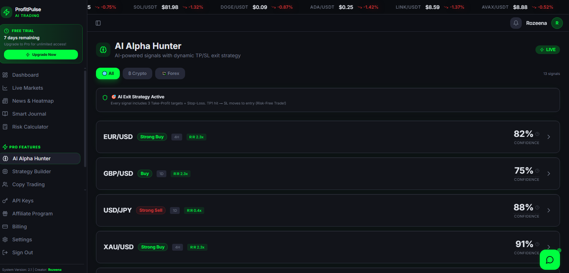Viewport: 569px width, 273px height.
Task: Click the ProfitPulse lightning logo icon
Action: [x=6, y=12]
